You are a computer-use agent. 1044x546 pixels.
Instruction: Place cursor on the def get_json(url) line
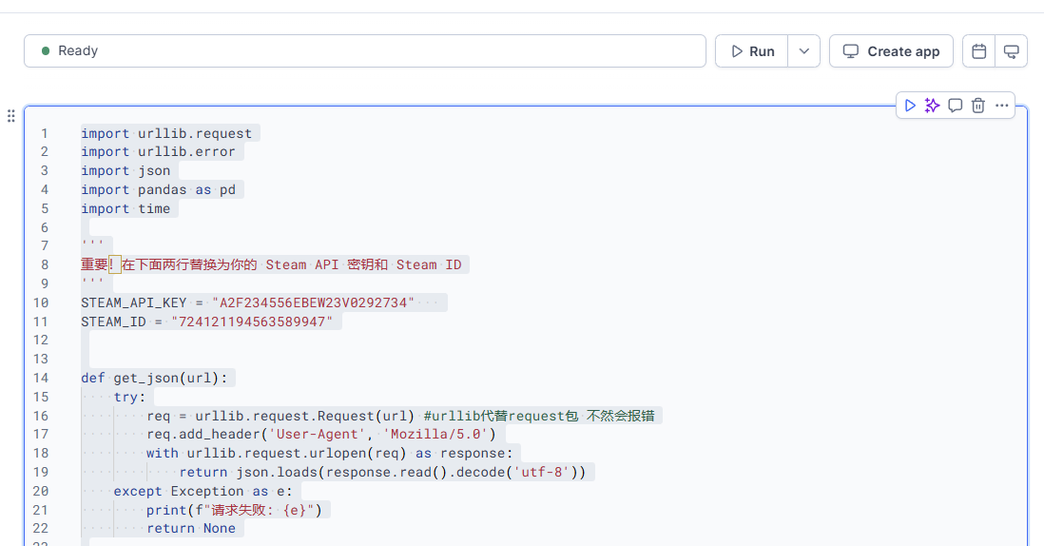point(154,378)
